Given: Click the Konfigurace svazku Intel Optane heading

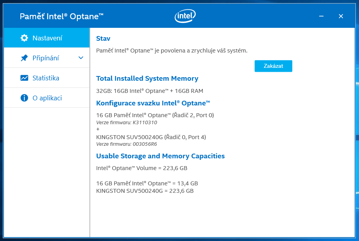Looking at the screenshot, I should pos(153,103).
